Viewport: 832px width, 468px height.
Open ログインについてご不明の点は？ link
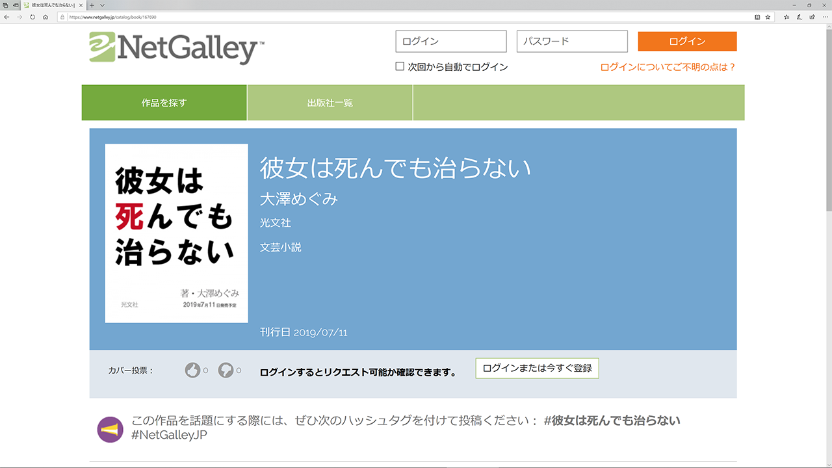[668, 67]
